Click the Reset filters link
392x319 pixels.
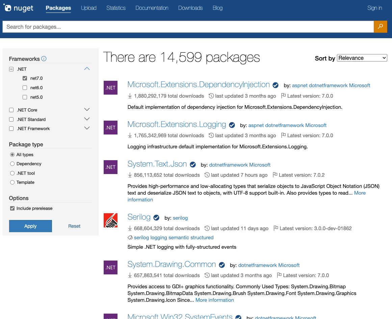(x=74, y=226)
